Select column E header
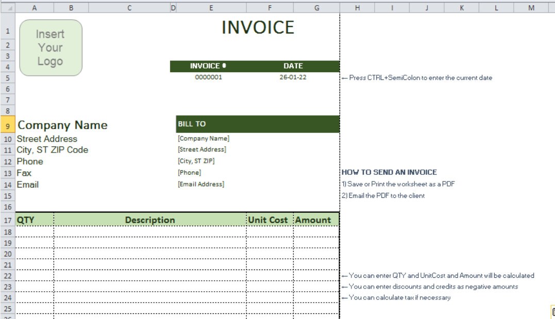 [211, 8]
